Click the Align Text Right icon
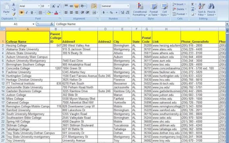 [x=76, y=12]
